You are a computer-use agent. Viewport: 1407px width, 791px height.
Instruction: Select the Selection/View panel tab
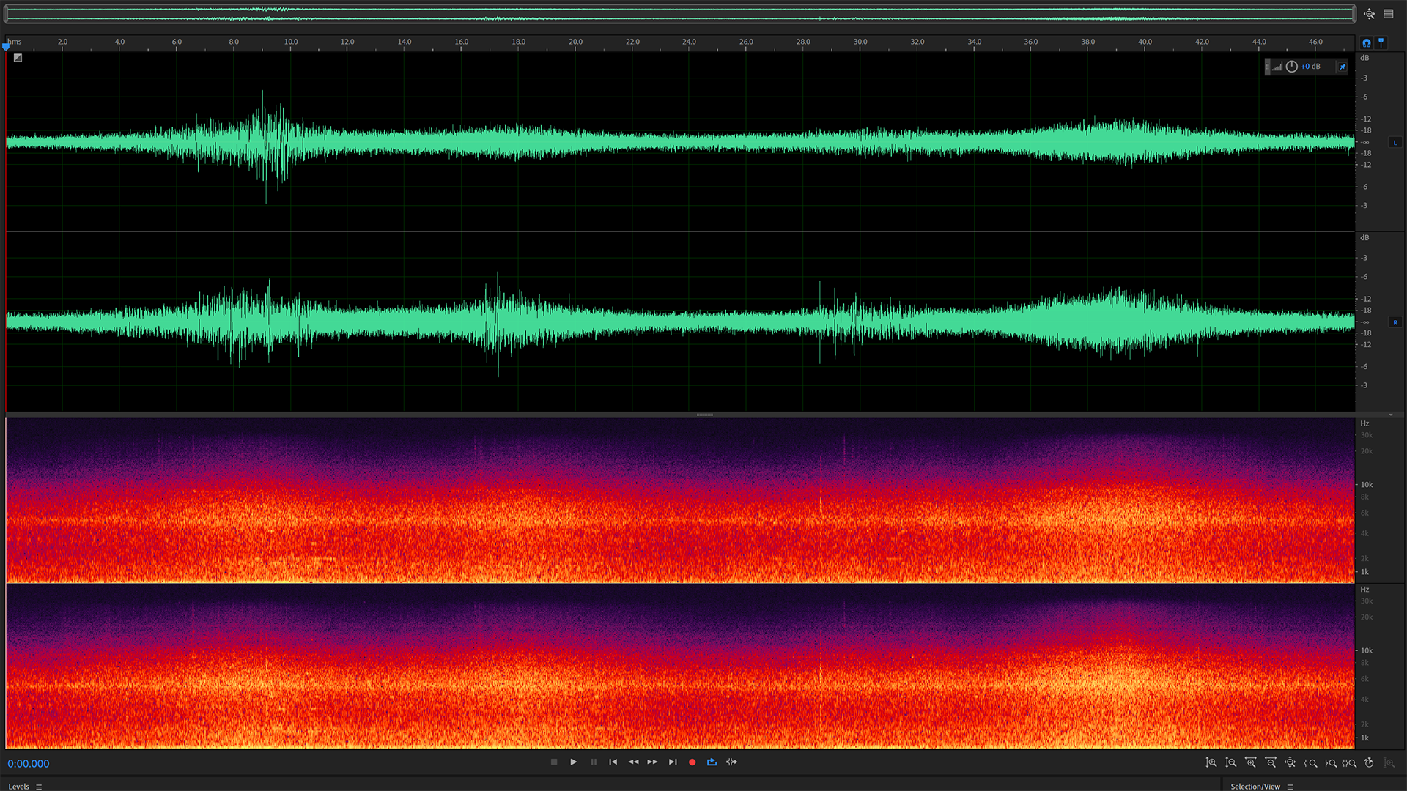(1255, 787)
